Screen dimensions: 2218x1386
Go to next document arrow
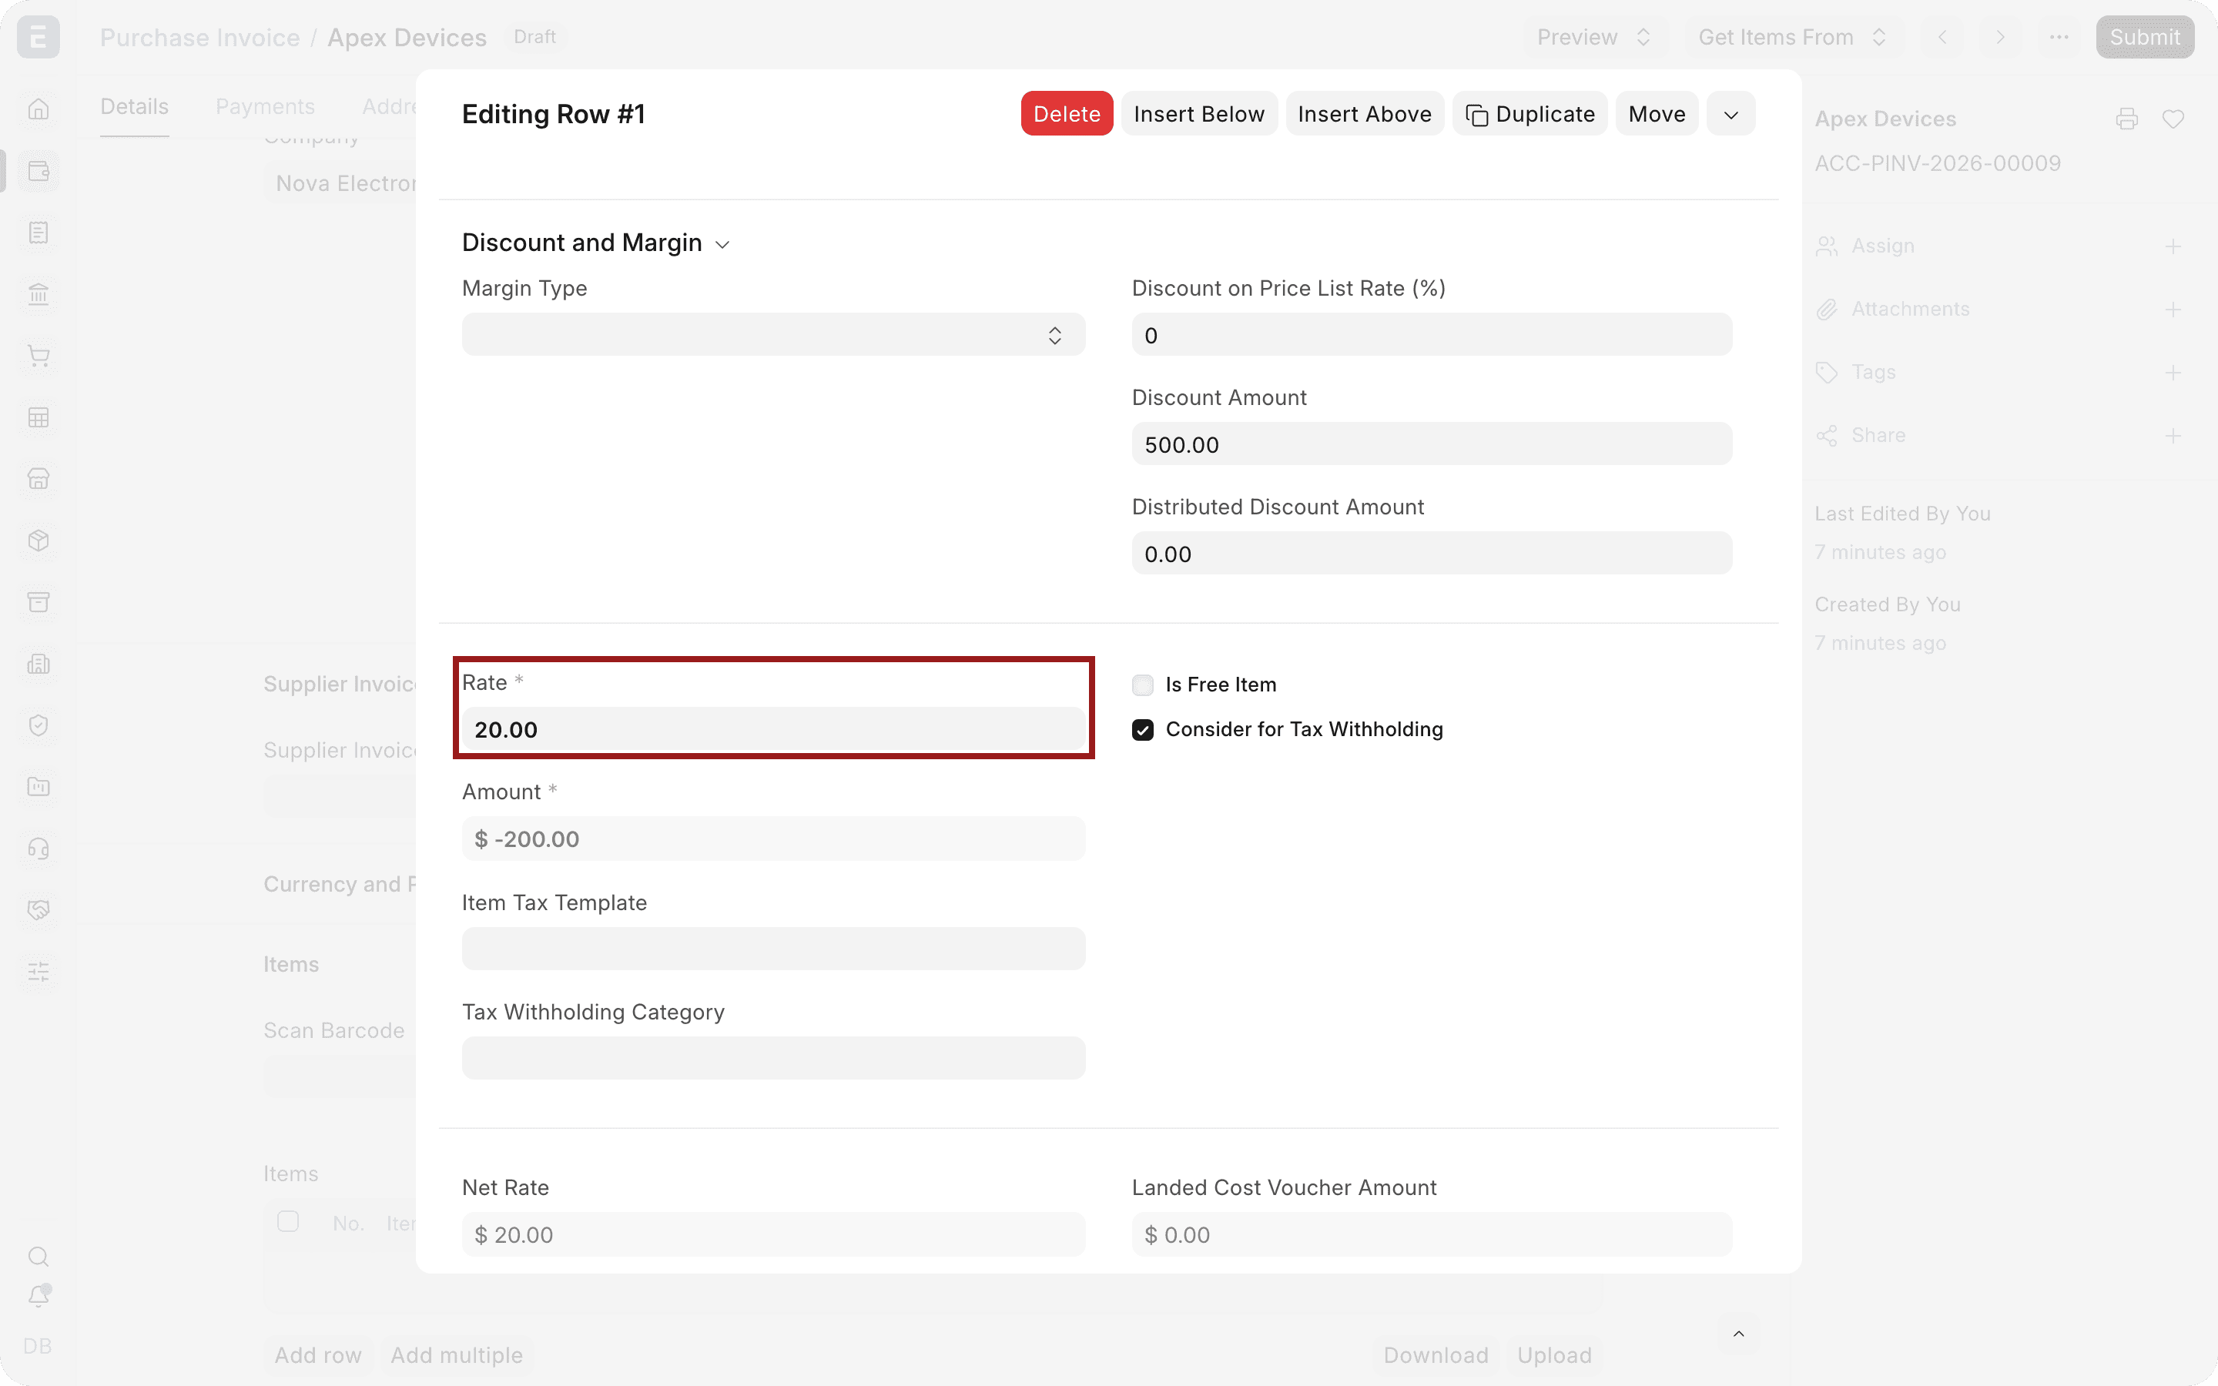pos(2001,38)
